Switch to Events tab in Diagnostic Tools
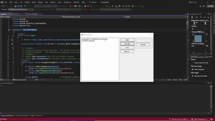 tap(201, 56)
